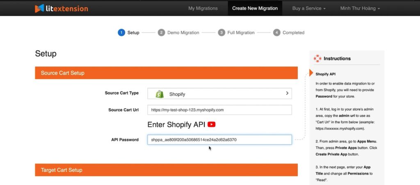
Task: Click the LitExtension logo
Action: point(62,8)
